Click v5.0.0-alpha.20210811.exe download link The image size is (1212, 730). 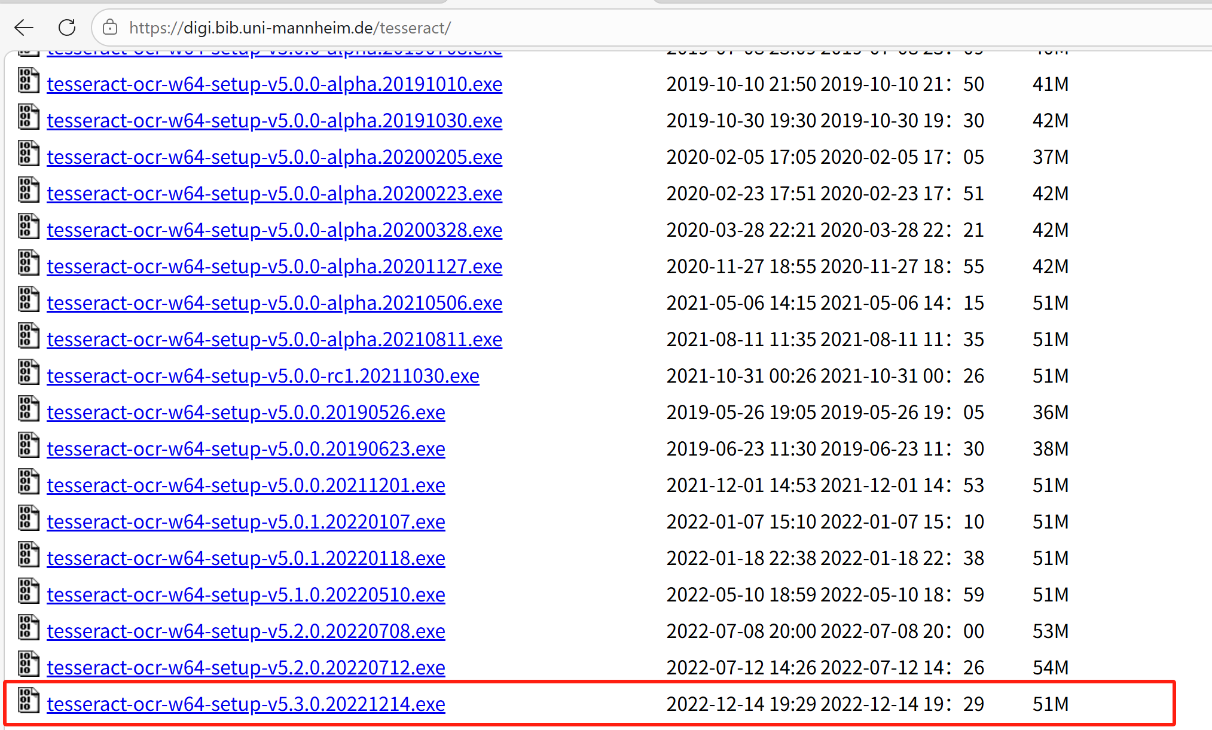tap(274, 340)
